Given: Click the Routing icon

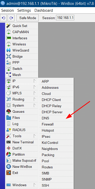Looking at the screenshot, I should point(9,99).
